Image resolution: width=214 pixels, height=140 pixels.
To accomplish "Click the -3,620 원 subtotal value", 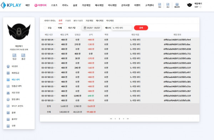I will pyautogui.click(x=91, y=106).
